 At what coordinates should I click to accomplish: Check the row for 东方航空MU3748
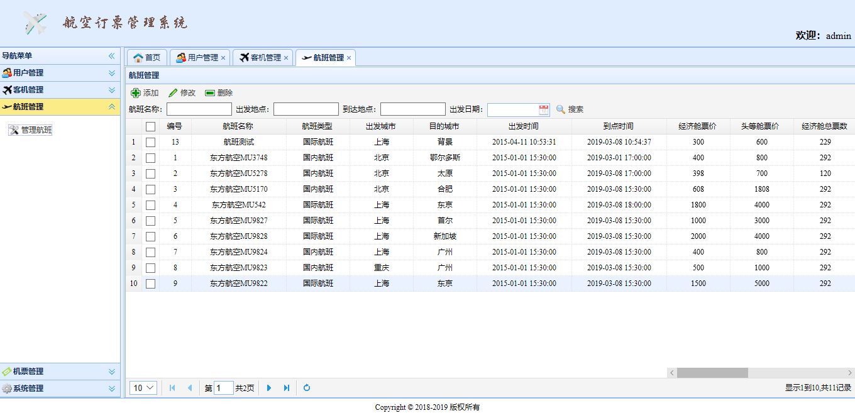pyautogui.click(x=150, y=158)
